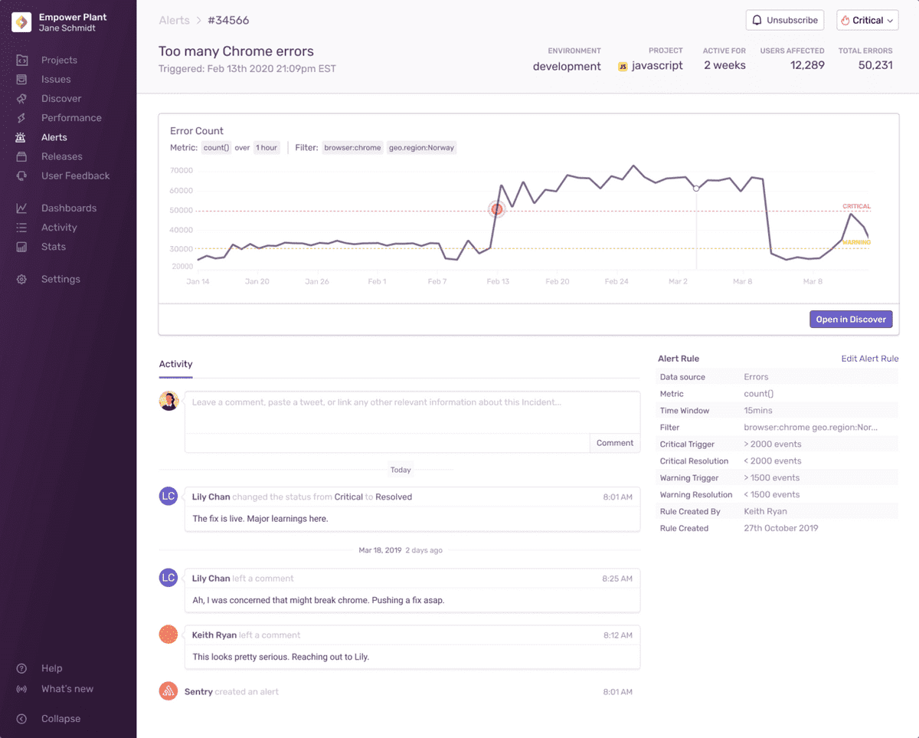This screenshot has height=738, width=919.
Task: Click the Empower Plant organization logo
Action: click(21, 22)
